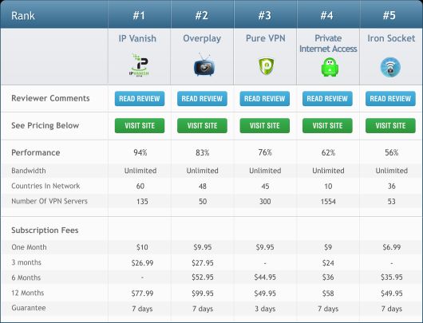Click the Iron Socket wifi-lock logo
This screenshot has height=323, width=423.
(390, 67)
